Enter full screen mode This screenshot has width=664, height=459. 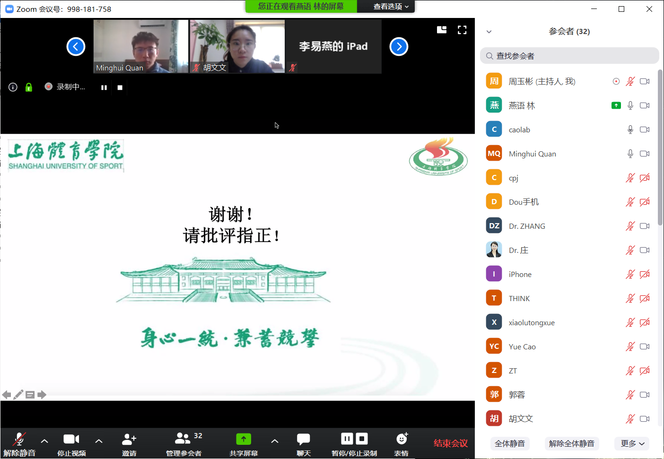pyautogui.click(x=462, y=30)
